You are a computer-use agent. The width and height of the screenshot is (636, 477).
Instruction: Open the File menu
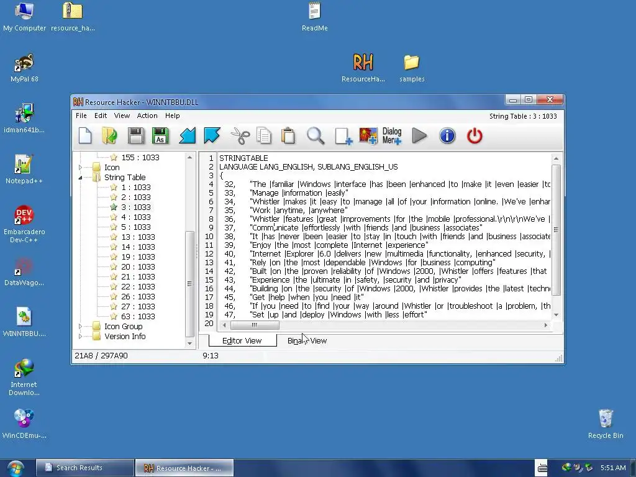click(x=81, y=116)
